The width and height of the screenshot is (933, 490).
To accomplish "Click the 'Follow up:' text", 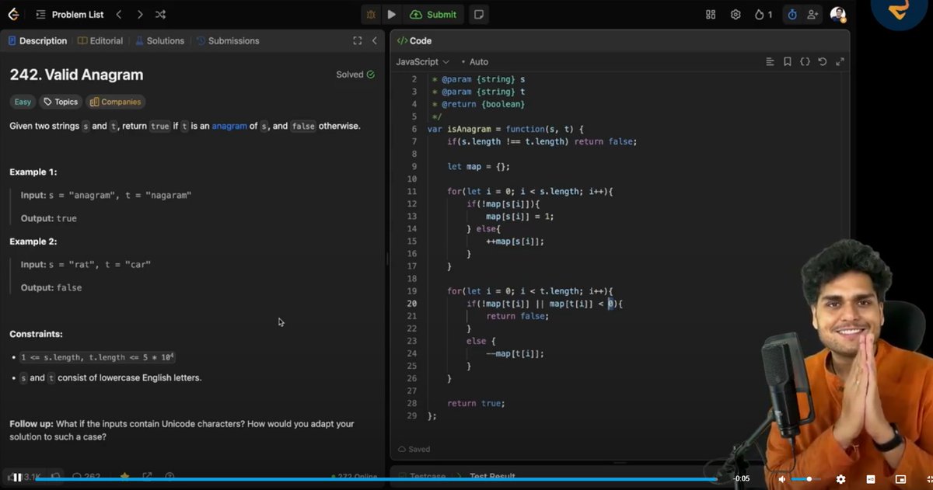I will click(31, 424).
